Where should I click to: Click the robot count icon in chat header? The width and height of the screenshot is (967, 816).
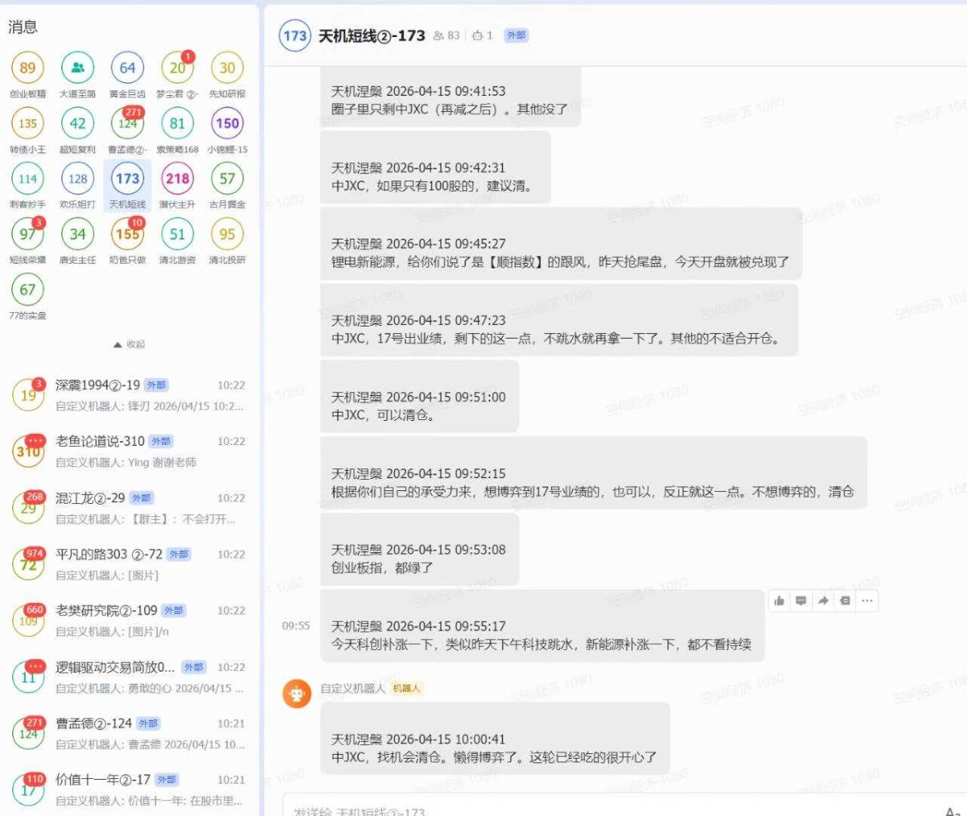pos(478,35)
